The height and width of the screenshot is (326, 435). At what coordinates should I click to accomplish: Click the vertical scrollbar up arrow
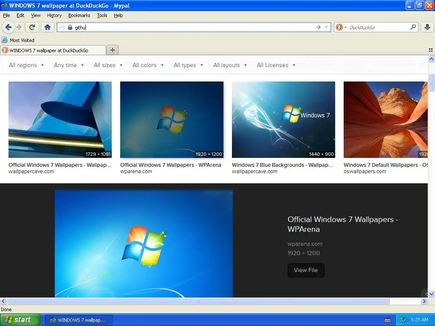coord(431,59)
